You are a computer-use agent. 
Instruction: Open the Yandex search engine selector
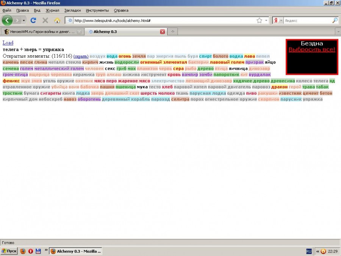coord(278,20)
